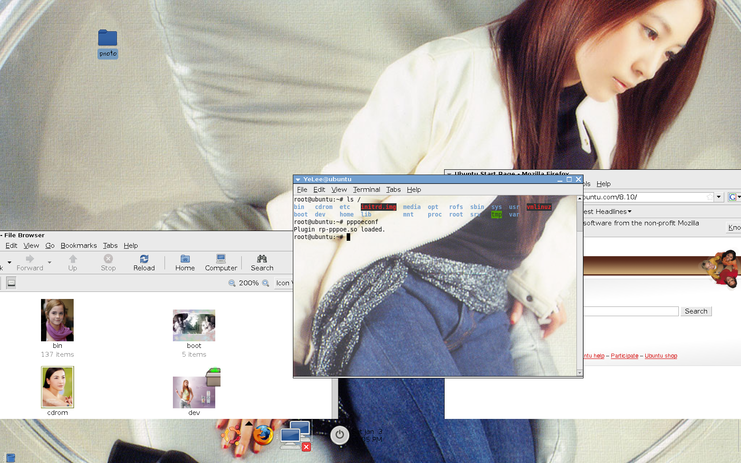Select the bin folder thumbnail

57,320
